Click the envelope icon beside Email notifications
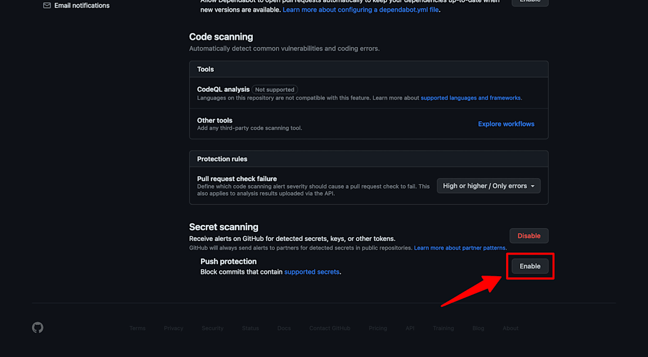 pyautogui.click(x=47, y=5)
